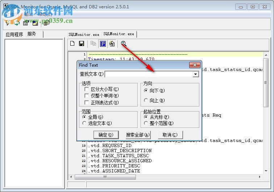Open the 帮助 menu
Viewport: 274px width, 192px height.
tap(45, 14)
